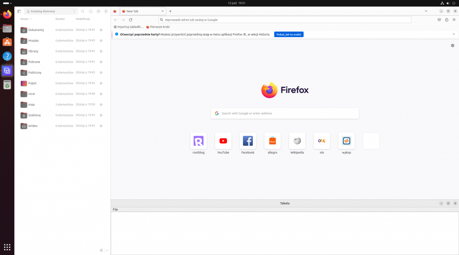Open Firefox extensions puzzle icon

pos(446,20)
